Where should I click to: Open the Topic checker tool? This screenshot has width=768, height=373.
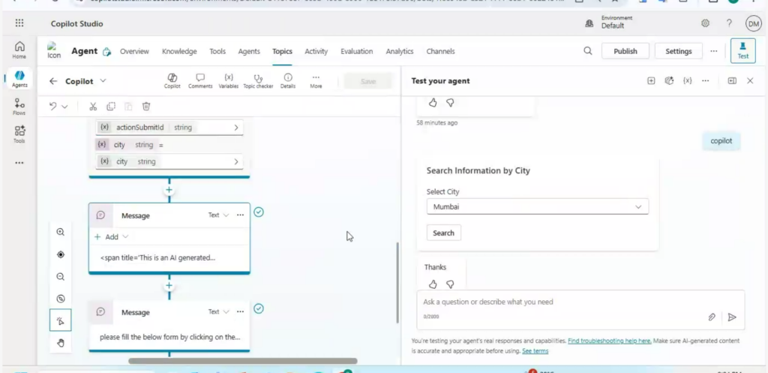click(x=258, y=80)
